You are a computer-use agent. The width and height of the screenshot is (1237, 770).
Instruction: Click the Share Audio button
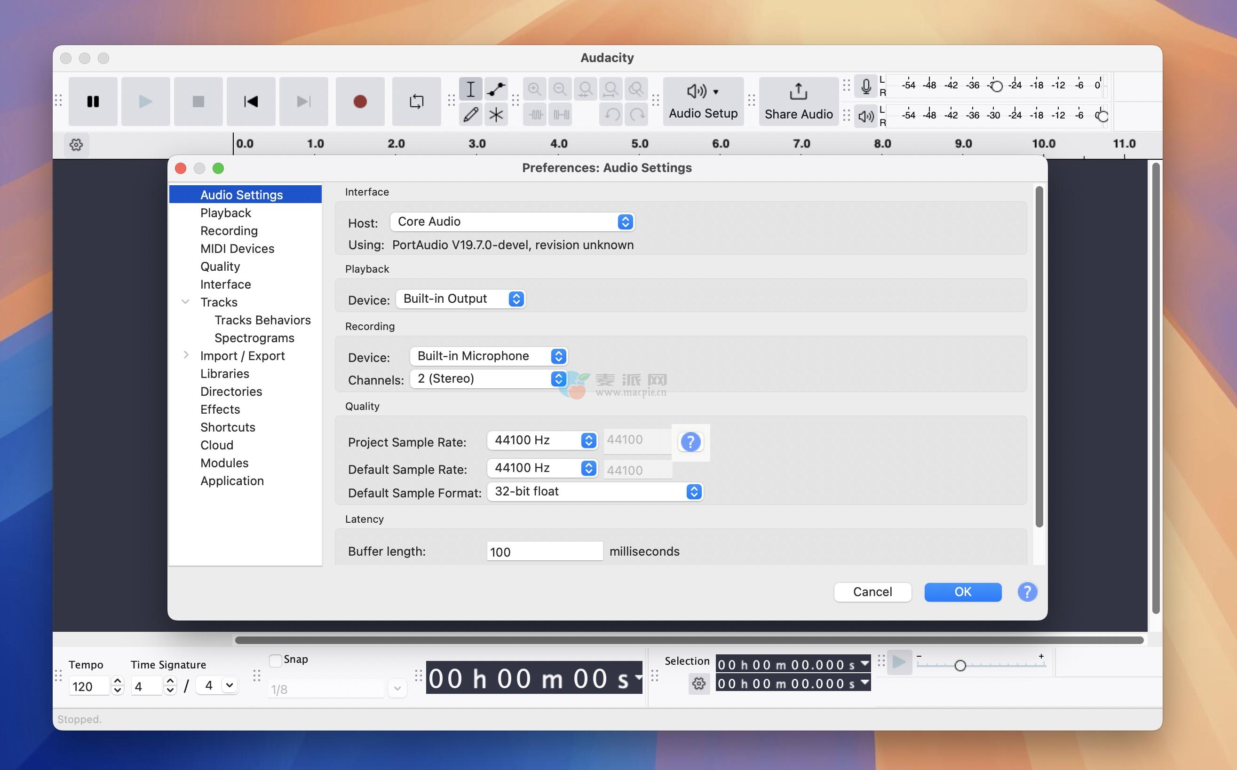click(x=798, y=102)
